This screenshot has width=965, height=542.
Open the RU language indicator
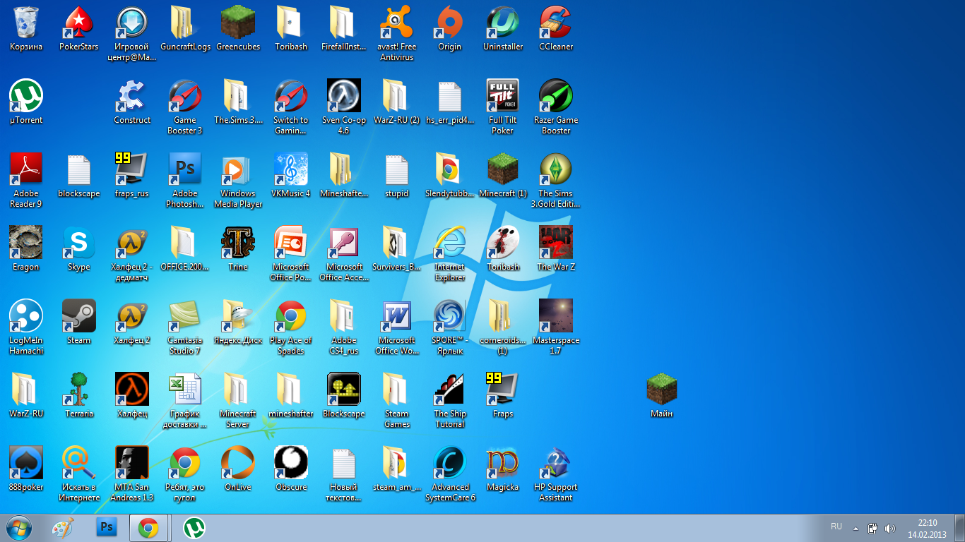pos(836,526)
